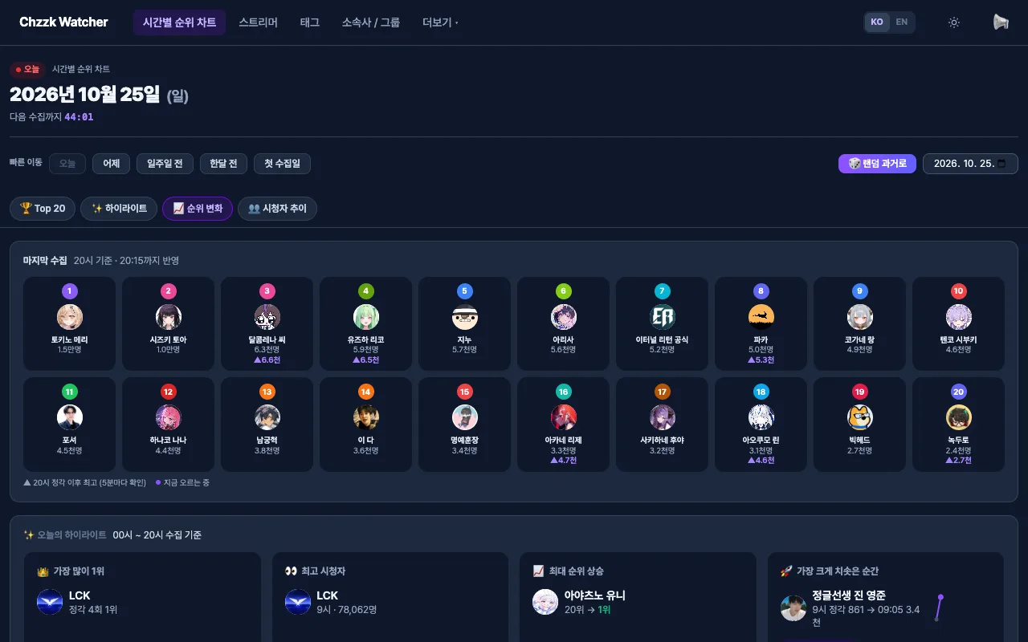Click the Chzzk Watcher logo link
This screenshot has height=642, width=1028.
tap(63, 22)
